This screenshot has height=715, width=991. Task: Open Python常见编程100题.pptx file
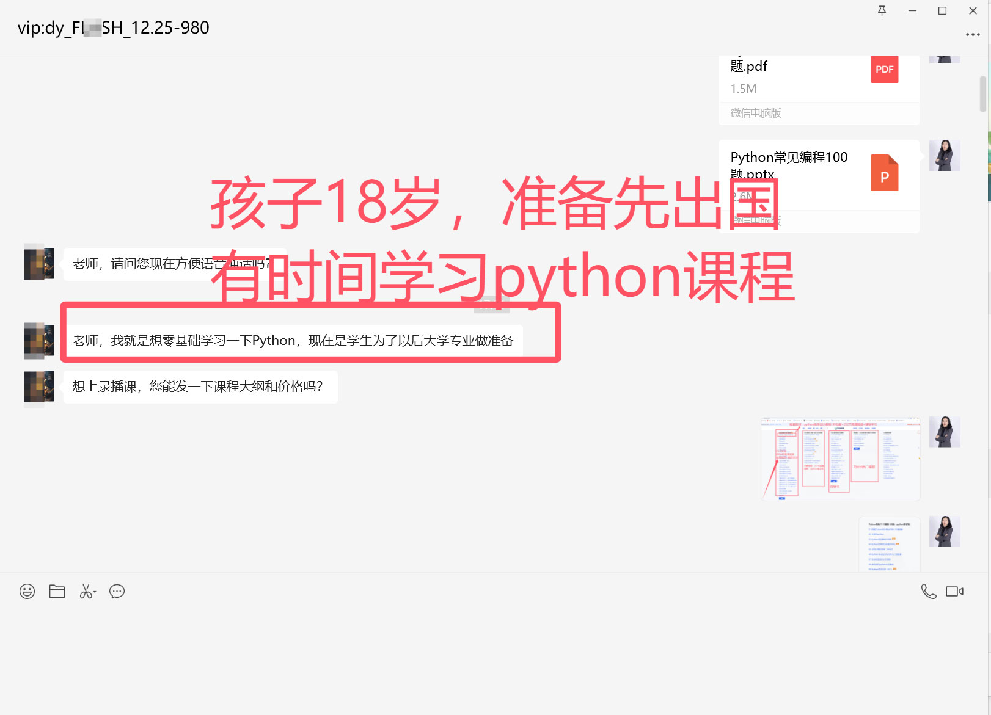coord(818,177)
